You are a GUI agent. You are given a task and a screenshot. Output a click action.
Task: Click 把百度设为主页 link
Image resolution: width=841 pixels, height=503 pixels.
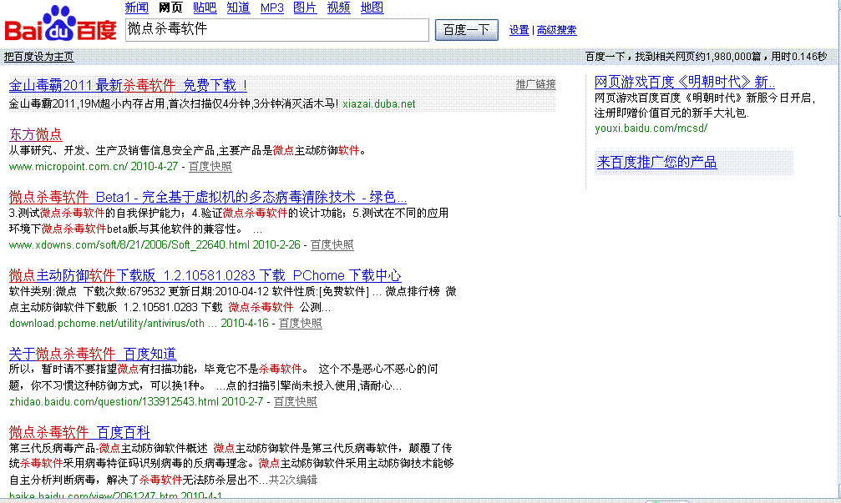click(x=38, y=57)
